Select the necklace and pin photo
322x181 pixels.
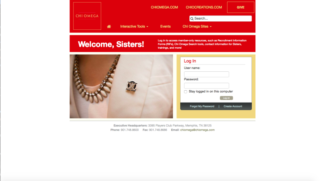[x=121, y=86]
